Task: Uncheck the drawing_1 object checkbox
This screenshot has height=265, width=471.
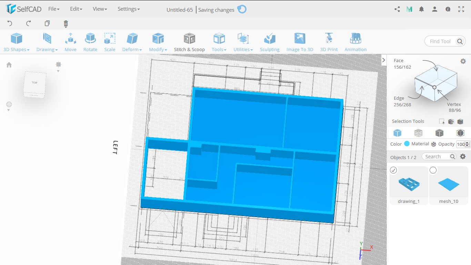Action: point(393,170)
